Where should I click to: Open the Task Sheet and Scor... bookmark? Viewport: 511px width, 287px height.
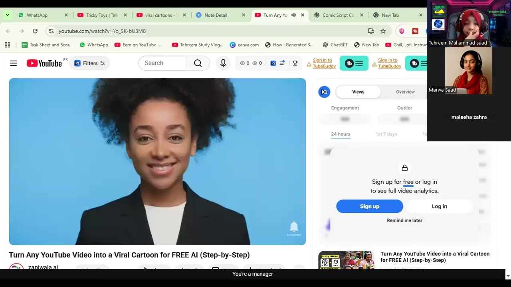(47, 45)
